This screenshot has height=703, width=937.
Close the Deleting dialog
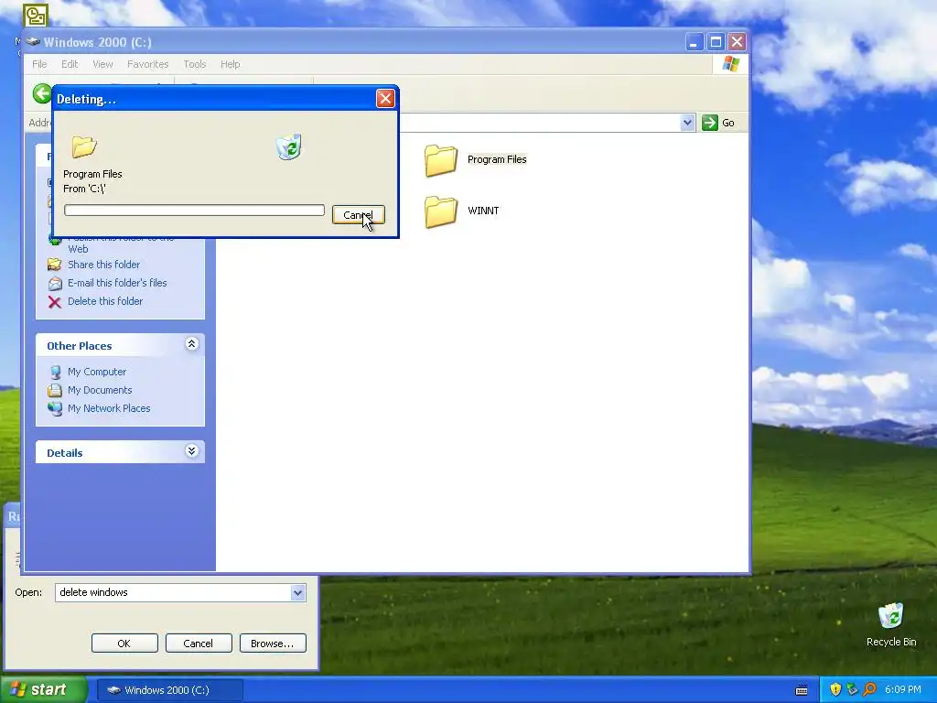(385, 99)
